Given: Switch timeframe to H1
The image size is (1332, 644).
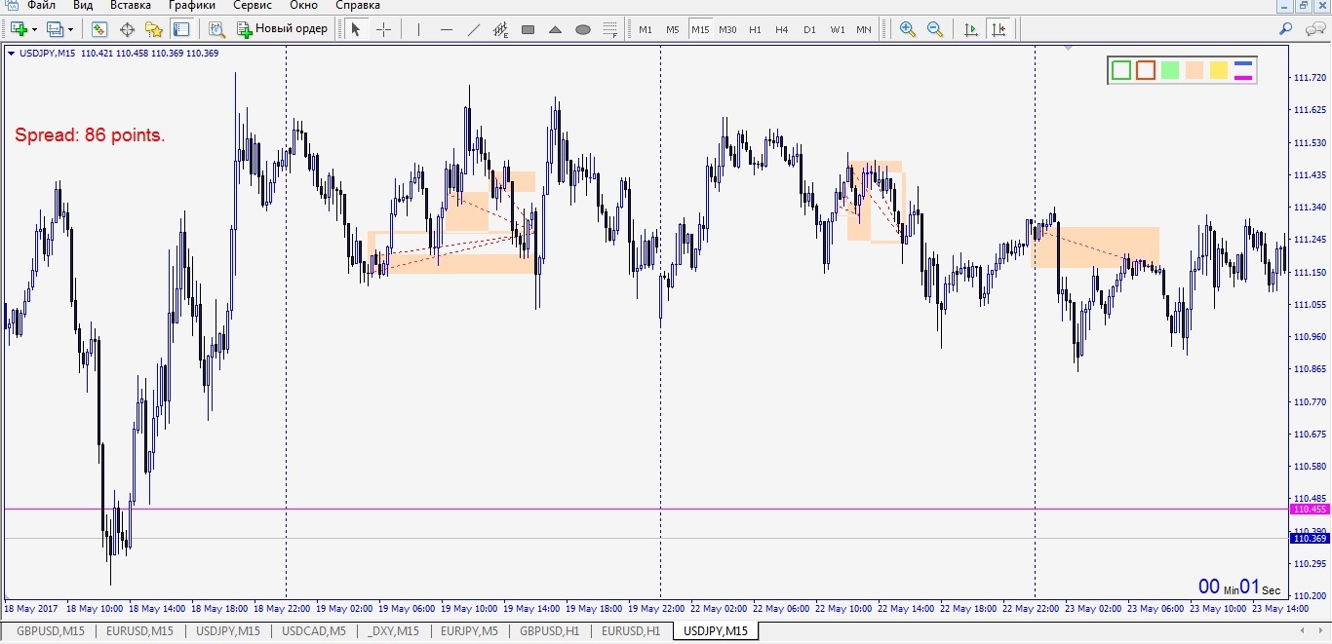Looking at the screenshot, I should click(x=755, y=29).
